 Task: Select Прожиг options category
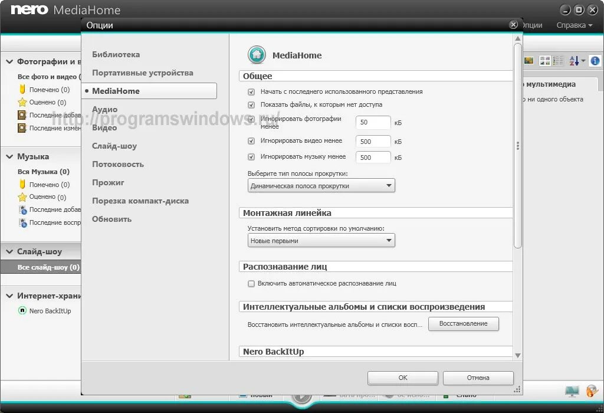[108, 183]
